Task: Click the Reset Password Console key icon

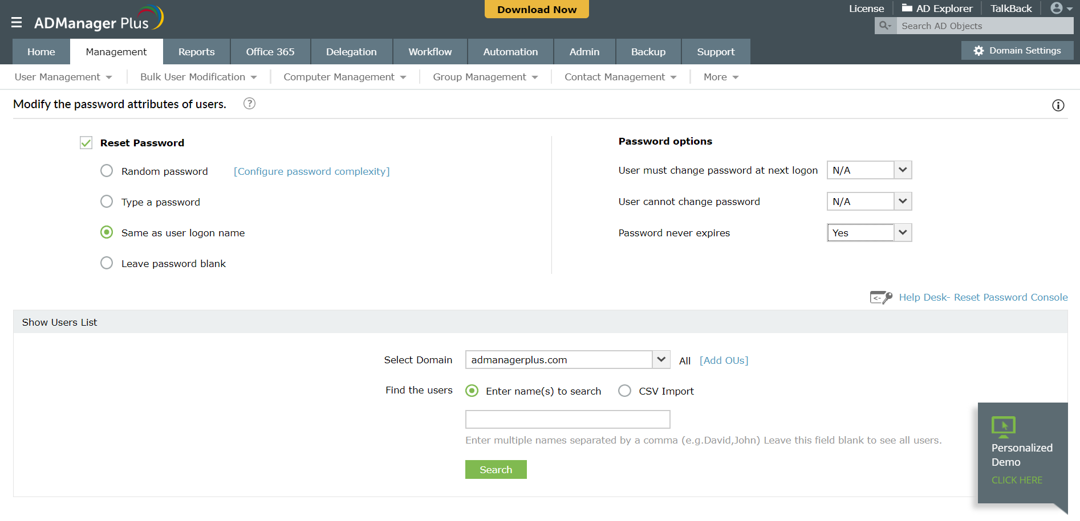Action: point(880,297)
